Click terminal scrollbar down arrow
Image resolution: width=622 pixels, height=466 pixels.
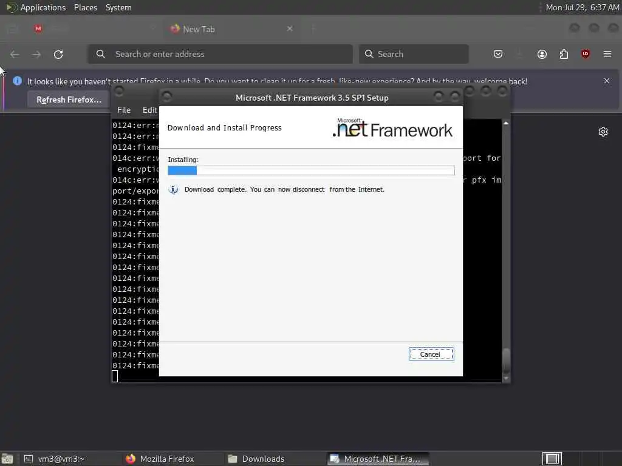click(x=506, y=378)
